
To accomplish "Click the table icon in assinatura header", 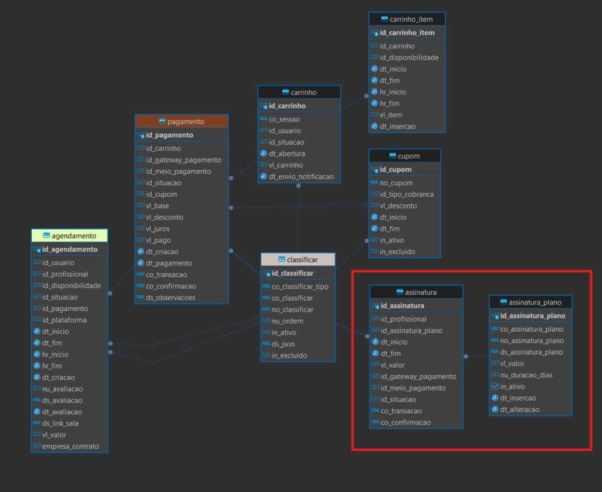I will click(392, 292).
